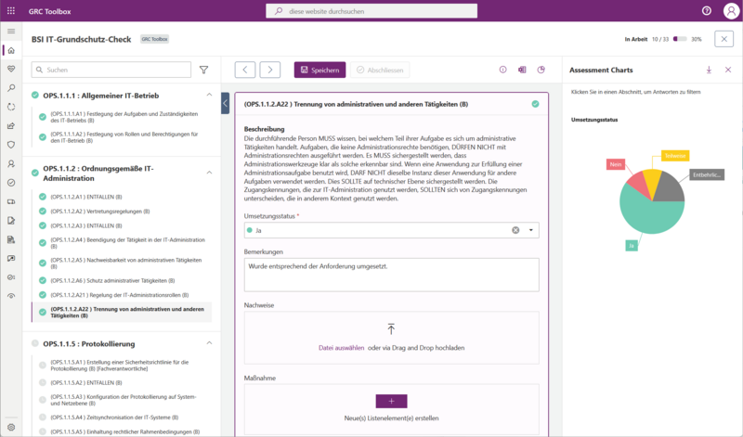Screen dimensions: 743x437
Task: Open the info icon in toolbar
Action: pos(503,70)
